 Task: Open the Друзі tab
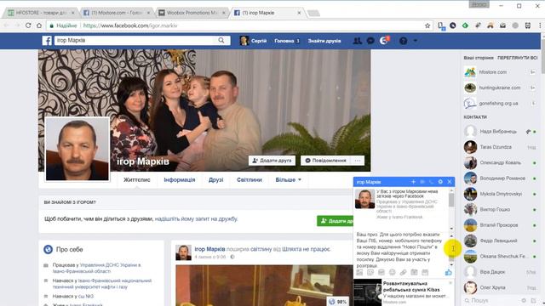pos(215,179)
